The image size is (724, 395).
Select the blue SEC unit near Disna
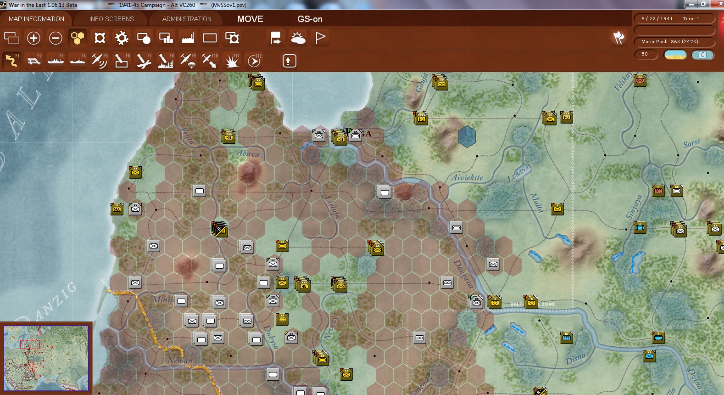(x=567, y=338)
